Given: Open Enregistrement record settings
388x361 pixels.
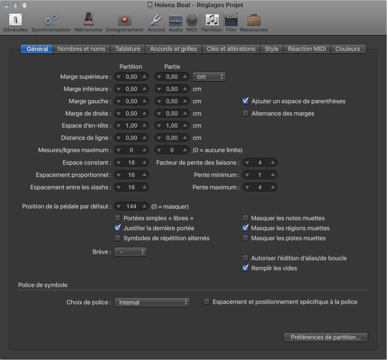Looking at the screenshot, I should click(x=124, y=23).
